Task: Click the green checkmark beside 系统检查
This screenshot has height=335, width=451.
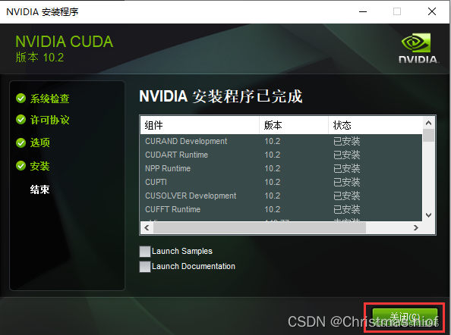Action: [20, 99]
